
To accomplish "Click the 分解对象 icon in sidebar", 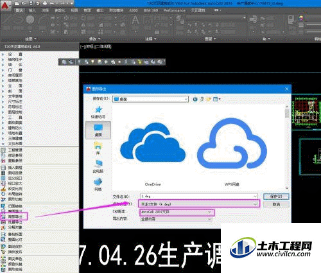I will pos(3,227).
